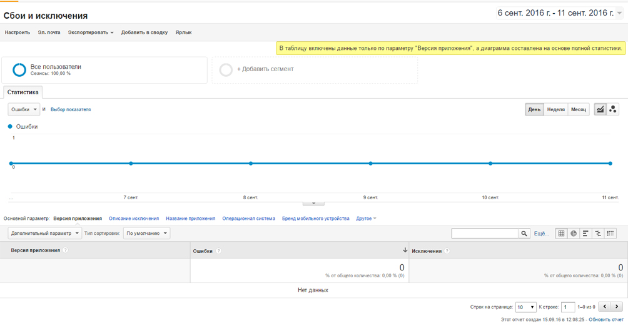The height and width of the screenshot is (326, 628).
Task: Toggle chart granularity to День
Action: click(534, 109)
